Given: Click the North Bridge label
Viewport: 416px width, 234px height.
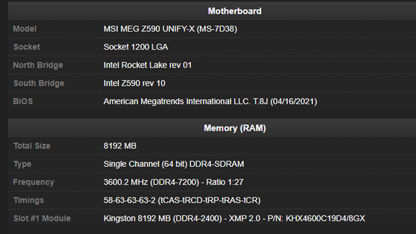Looking at the screenshot, I should pos(38,65).
